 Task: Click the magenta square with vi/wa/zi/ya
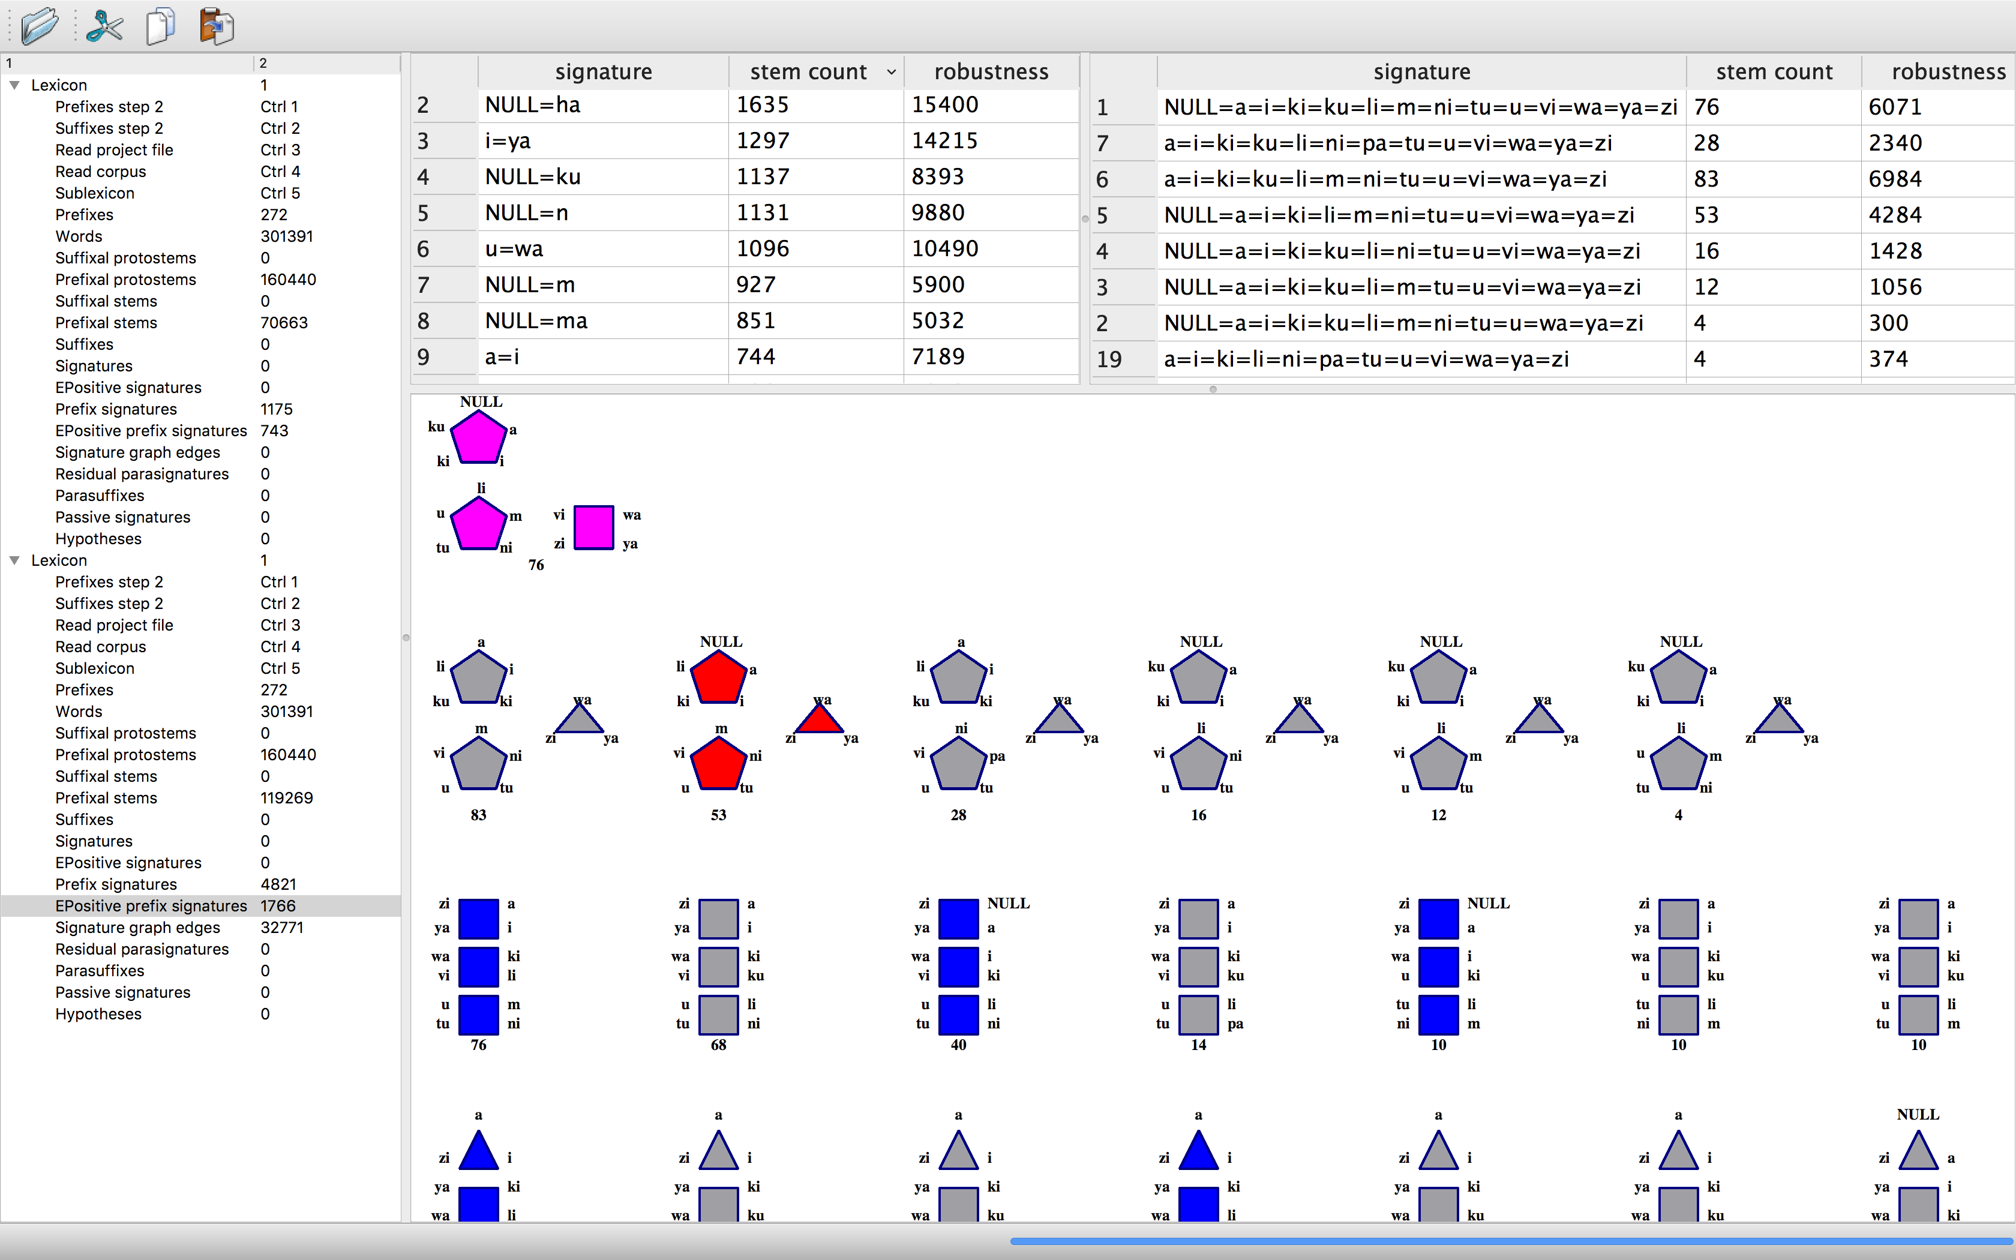(594, 527)
